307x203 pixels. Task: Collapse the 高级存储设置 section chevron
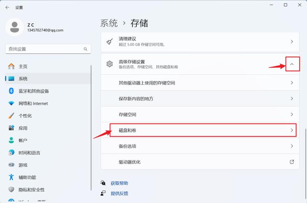coord(292,64)
